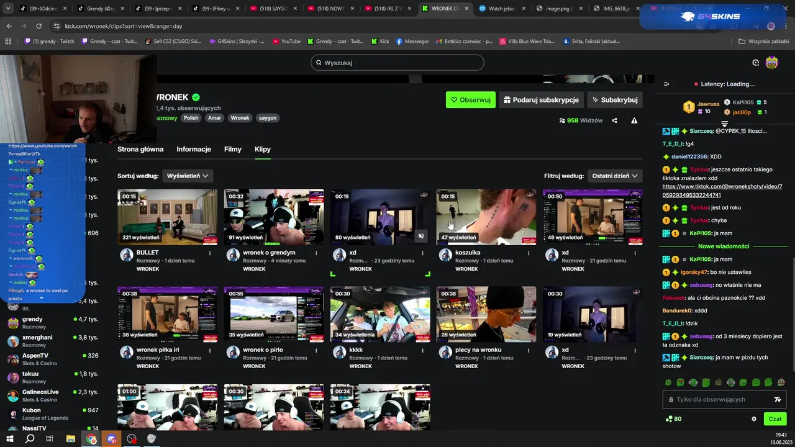Screen dimensions: 795x447
Task: Go back with the browser back arrow
Action: [x=9, y=26]
